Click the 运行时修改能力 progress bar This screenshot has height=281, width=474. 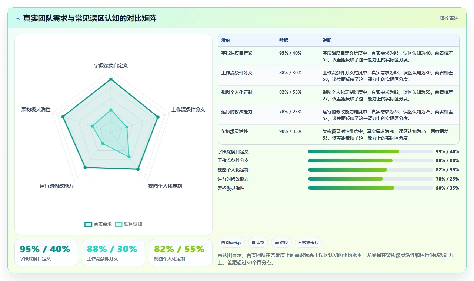pos(370,179)
